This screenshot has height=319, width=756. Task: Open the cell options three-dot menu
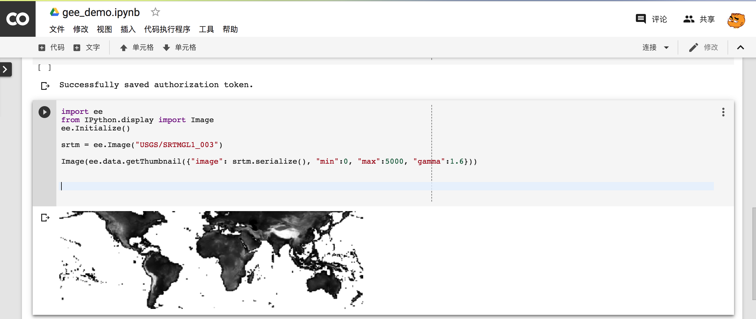click(x=723, y=112)
